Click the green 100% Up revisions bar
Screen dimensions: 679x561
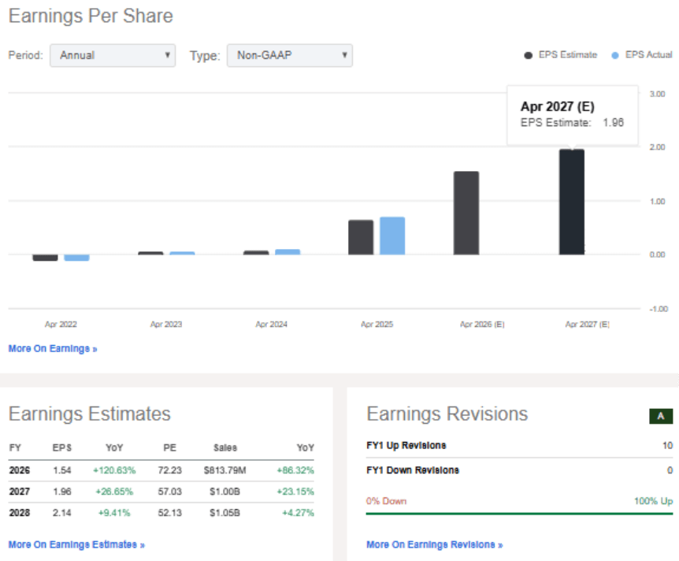click(x=520, y=514)
